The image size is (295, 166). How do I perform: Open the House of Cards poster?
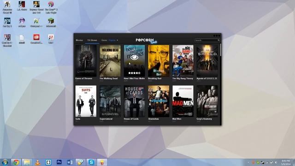(x=134, y=101)
